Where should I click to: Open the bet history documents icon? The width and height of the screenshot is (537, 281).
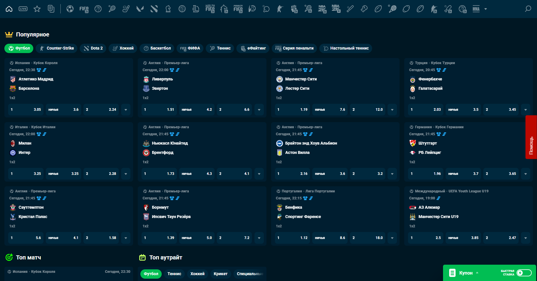coord(51,9)
